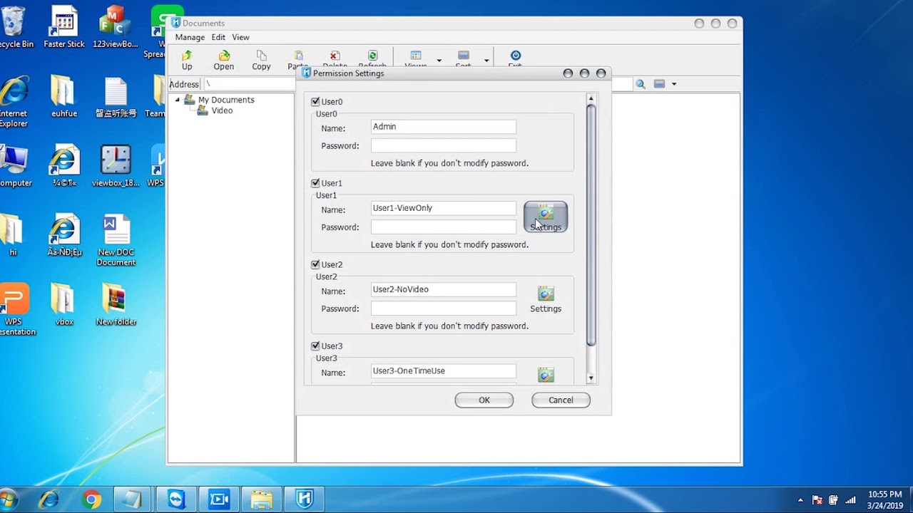This screenshot has width=913, height=513.
Task: Click the User1 Name field
Action: pyautogui.click(x=443, y=208)
